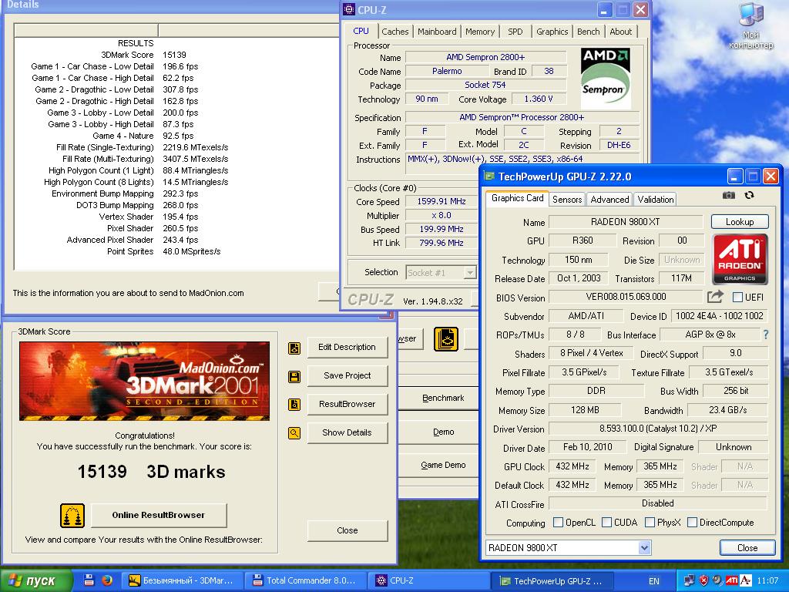The image size is (789, 592).
Task: Click the network monitors tray icon
Action: point(690,580)
